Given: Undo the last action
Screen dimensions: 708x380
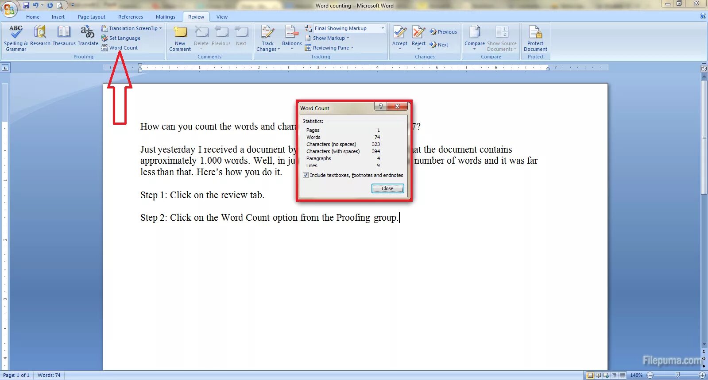Looking at the screenshot, I should coord(35,5).
